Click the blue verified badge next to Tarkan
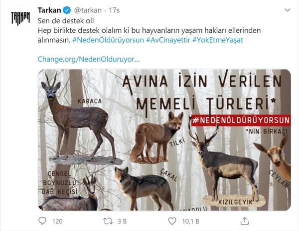 (x=67, y=10)
